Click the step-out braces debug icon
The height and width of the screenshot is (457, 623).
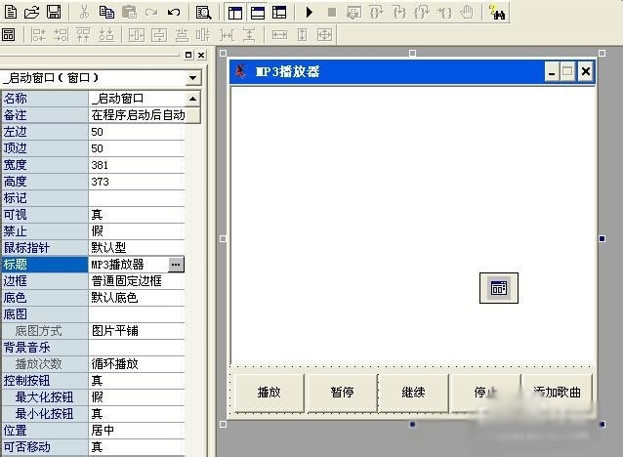(422, 13)
